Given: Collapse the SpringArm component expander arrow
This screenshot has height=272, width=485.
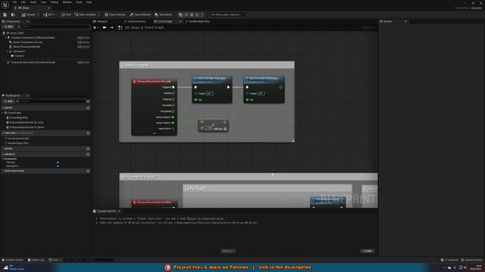Looking at the screenshot, I should pos(8,51).
